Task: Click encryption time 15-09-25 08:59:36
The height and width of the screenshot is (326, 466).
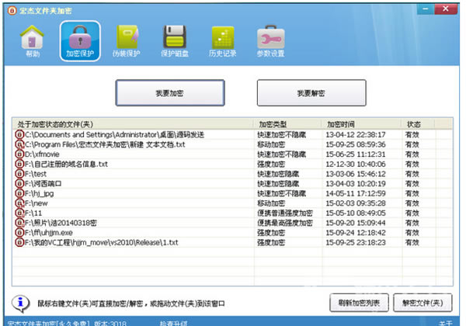Action: click(356, 144)
